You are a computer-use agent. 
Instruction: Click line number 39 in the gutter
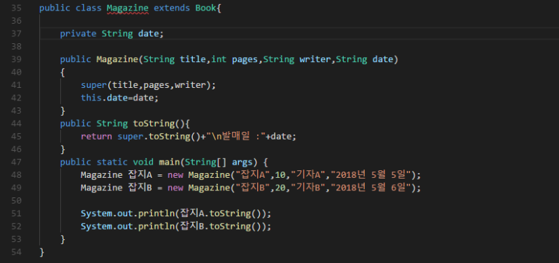(16, 59)
